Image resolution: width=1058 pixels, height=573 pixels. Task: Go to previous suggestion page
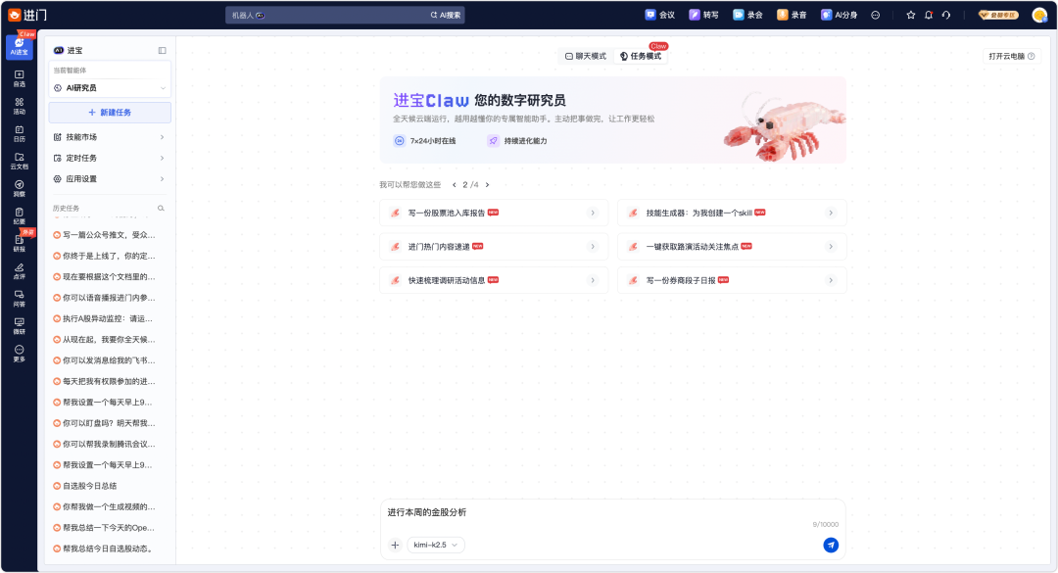pyautogui.click(x=455, y=185)
